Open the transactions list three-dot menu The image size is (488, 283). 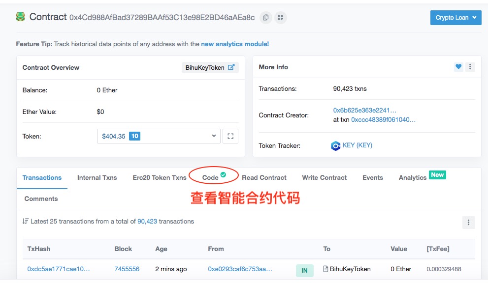[x=468, y=223]
